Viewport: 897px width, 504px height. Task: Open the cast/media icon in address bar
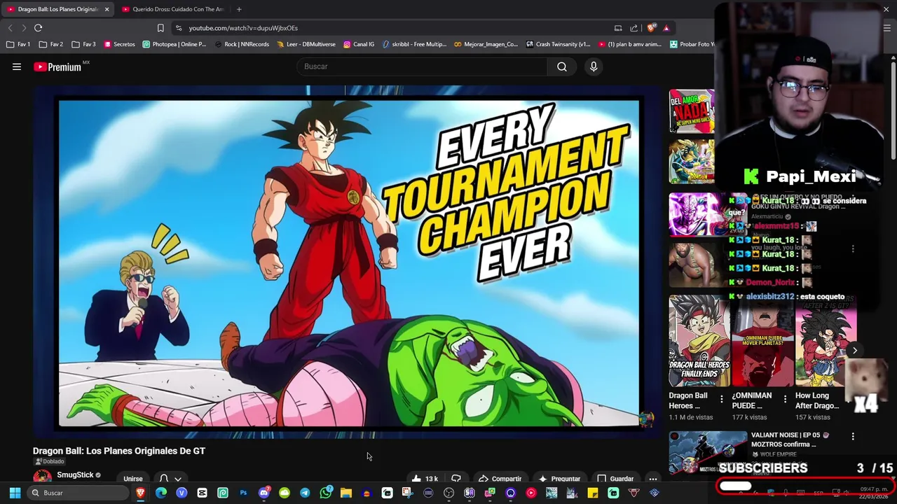(618, 28)
